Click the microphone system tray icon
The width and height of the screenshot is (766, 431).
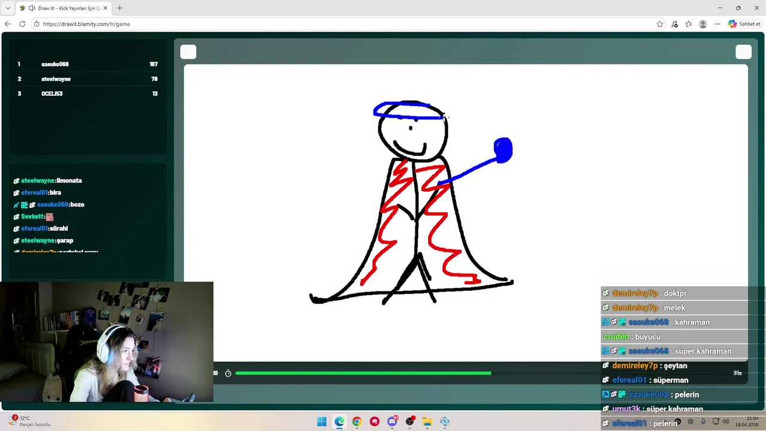click(x=703, y=421)
